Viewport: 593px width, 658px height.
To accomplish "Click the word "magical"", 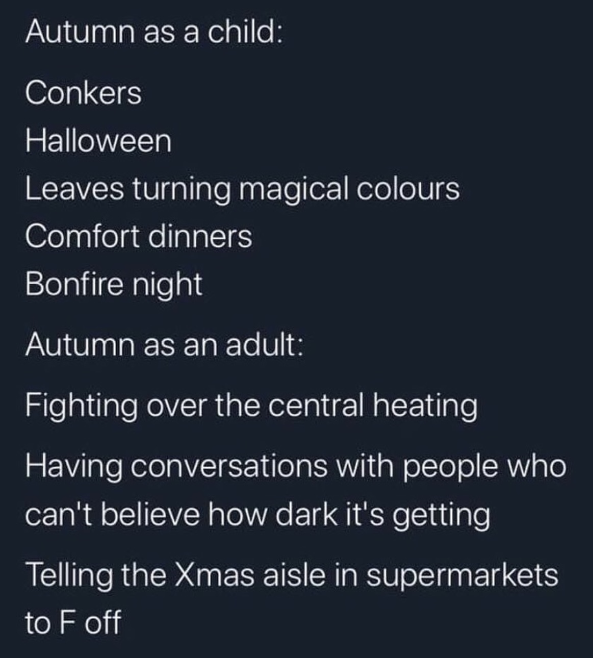I will tap(290, 190).
